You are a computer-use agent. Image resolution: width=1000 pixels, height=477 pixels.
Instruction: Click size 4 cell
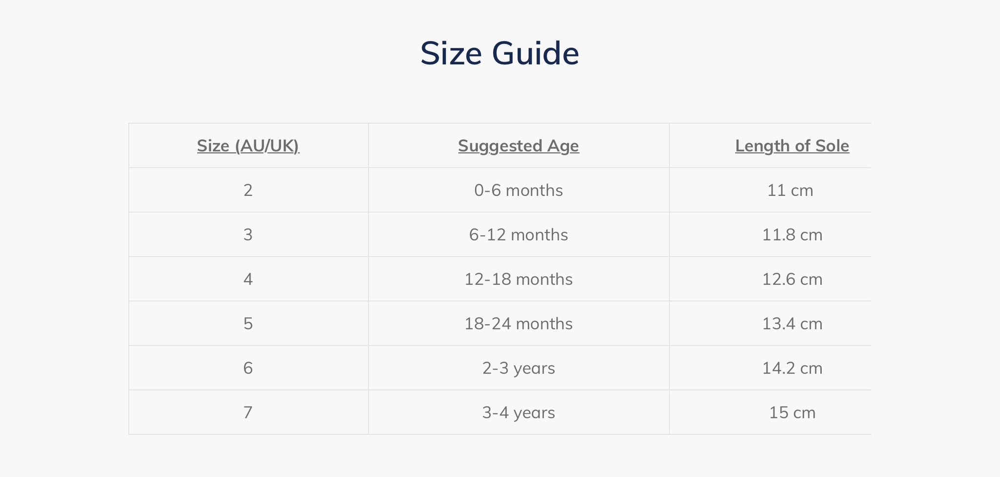tap(248, 279)
